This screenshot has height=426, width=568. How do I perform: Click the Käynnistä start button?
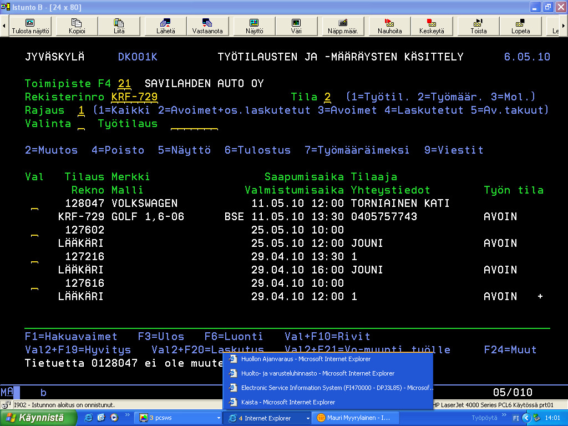(38, 418)
